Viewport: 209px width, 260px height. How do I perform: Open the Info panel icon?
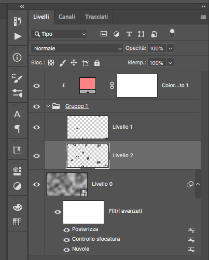pos(17,57)
